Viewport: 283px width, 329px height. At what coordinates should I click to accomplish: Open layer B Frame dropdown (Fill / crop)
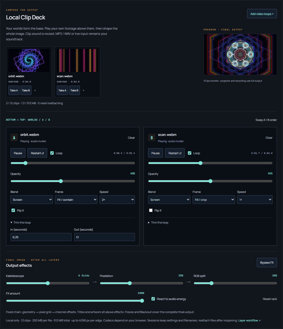pos(214,200)
